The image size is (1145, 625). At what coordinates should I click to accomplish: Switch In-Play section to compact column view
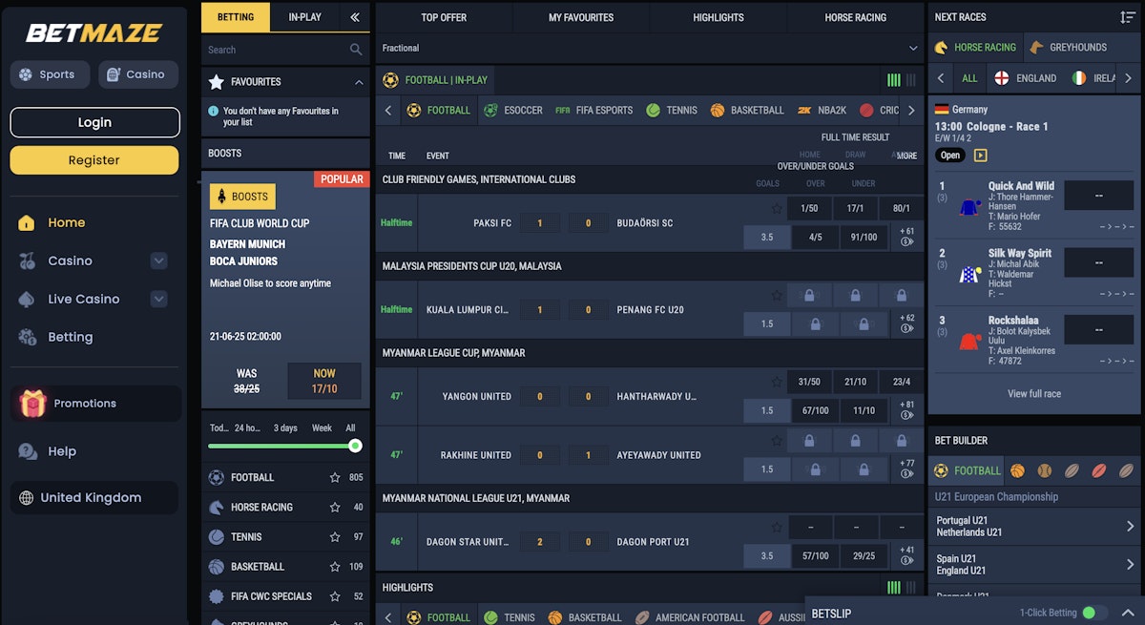910,80
